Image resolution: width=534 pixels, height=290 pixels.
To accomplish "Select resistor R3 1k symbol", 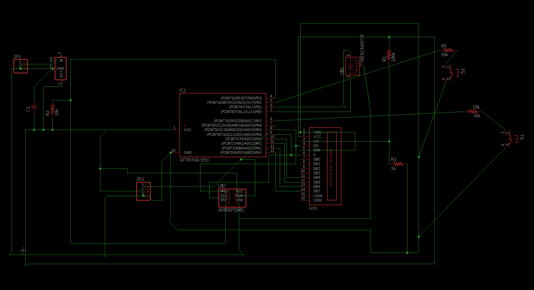I will point(398,164).
